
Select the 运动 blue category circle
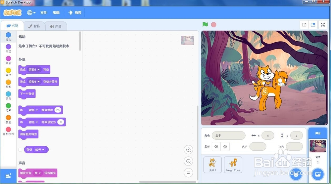pos(9,35)
